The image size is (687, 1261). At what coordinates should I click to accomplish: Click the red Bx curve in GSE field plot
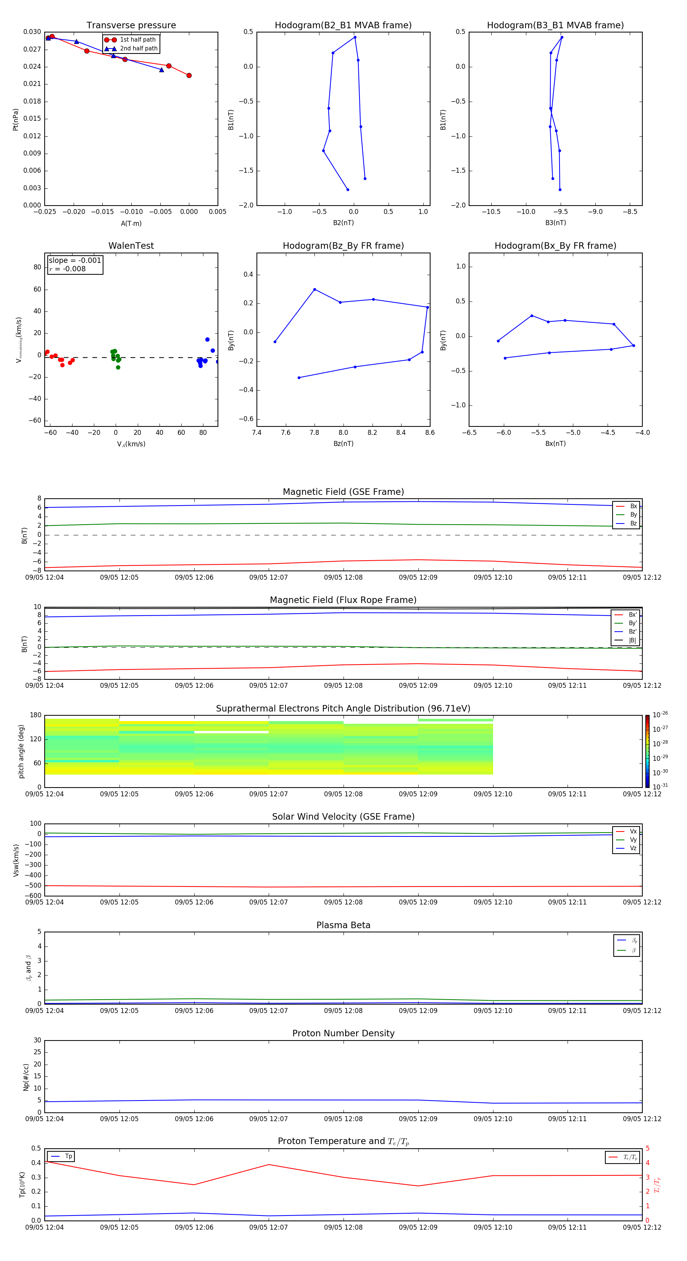click(343, 561)
